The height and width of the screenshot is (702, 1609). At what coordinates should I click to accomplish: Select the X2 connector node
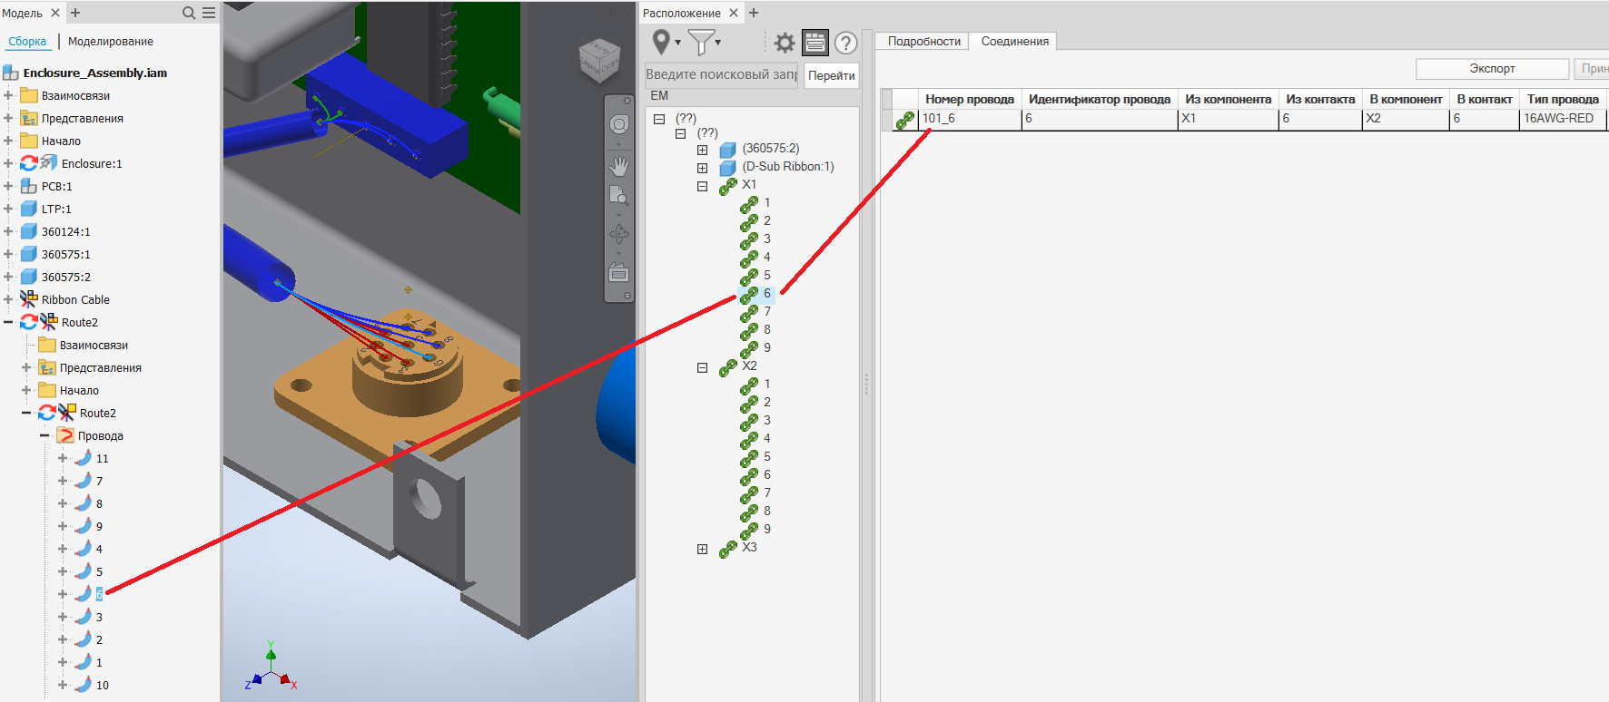pos(749,366)
